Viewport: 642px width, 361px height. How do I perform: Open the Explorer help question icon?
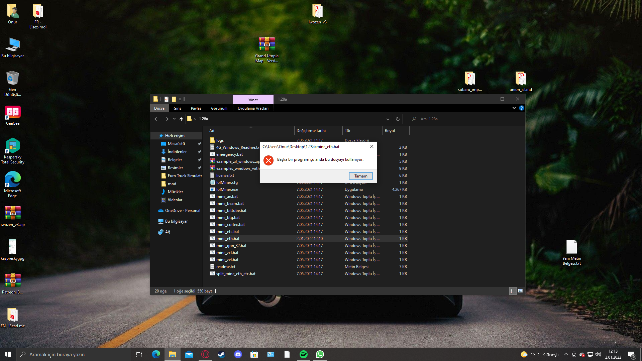(x=521, y=108)
